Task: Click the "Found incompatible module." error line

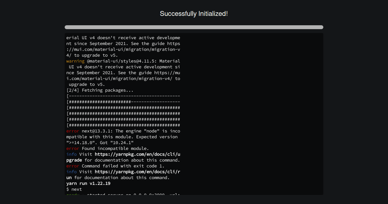Action: [x=115, y=148]
